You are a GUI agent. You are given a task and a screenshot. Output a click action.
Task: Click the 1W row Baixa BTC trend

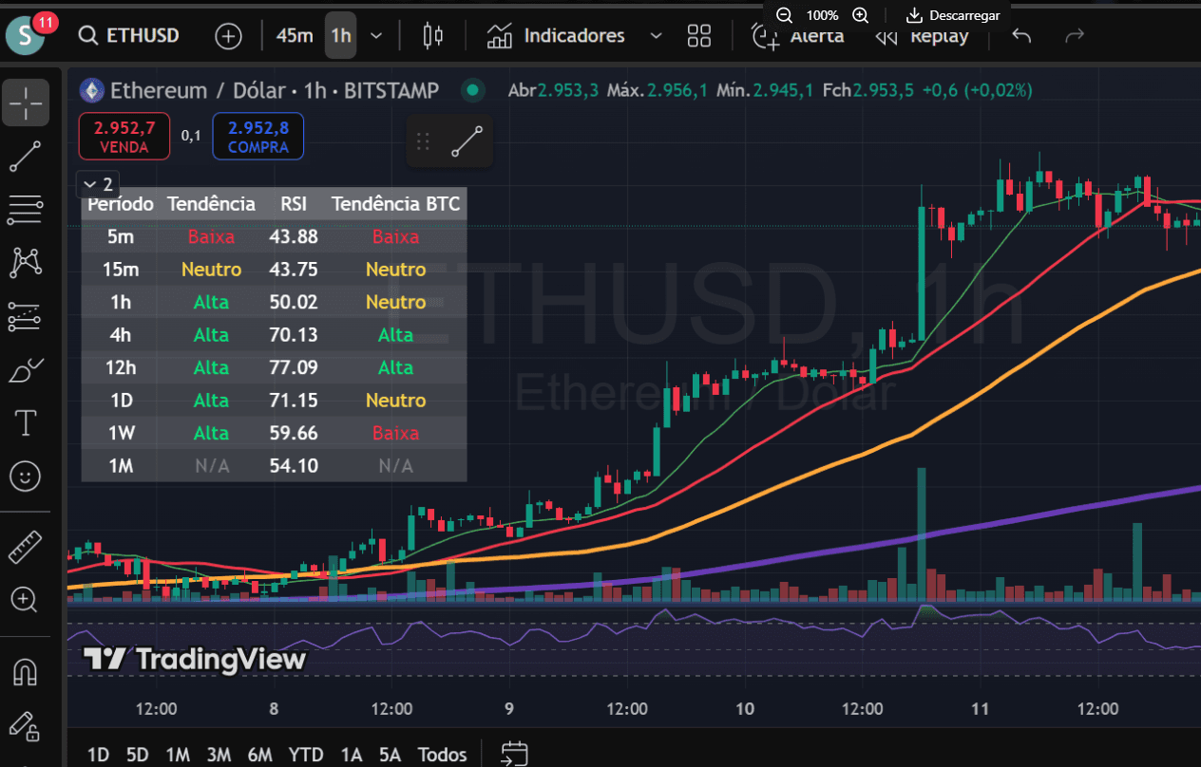[x=395, y=433]
